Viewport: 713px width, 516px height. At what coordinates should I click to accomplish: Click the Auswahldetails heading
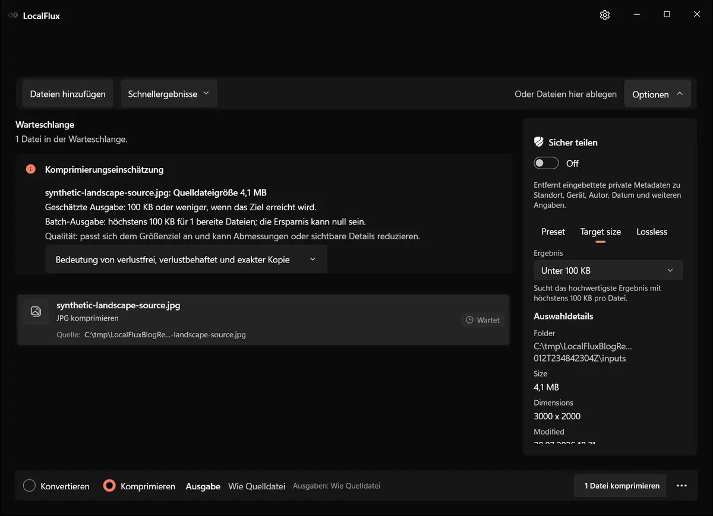point(563,316)
